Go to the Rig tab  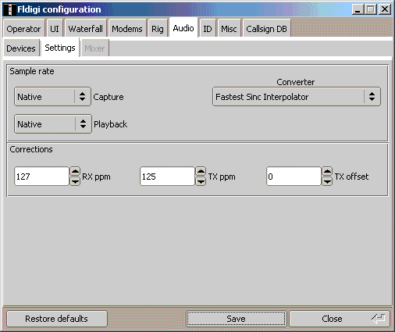click(158, 29)
